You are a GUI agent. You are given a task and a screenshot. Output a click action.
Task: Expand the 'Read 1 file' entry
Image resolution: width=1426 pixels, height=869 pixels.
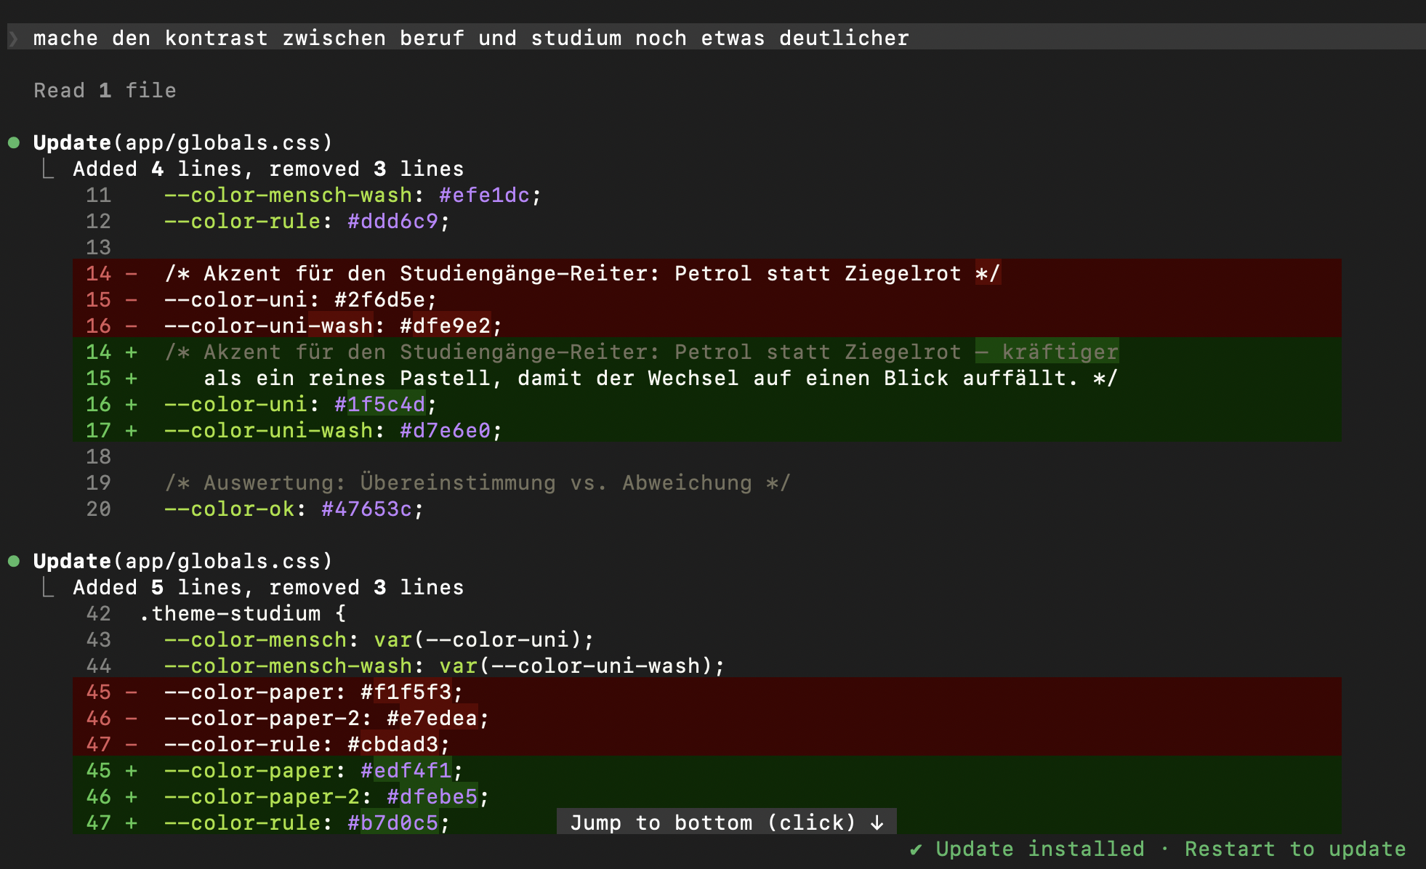coord(105,90)
